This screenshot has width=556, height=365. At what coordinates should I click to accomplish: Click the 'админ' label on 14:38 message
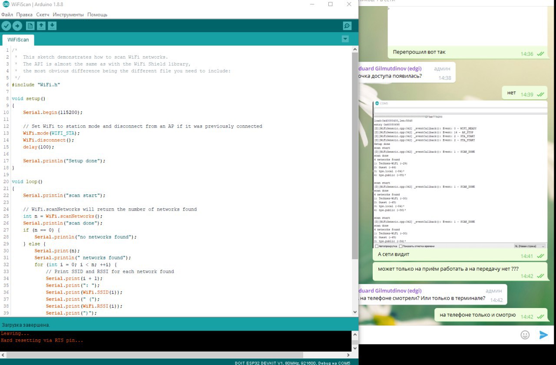442,69
